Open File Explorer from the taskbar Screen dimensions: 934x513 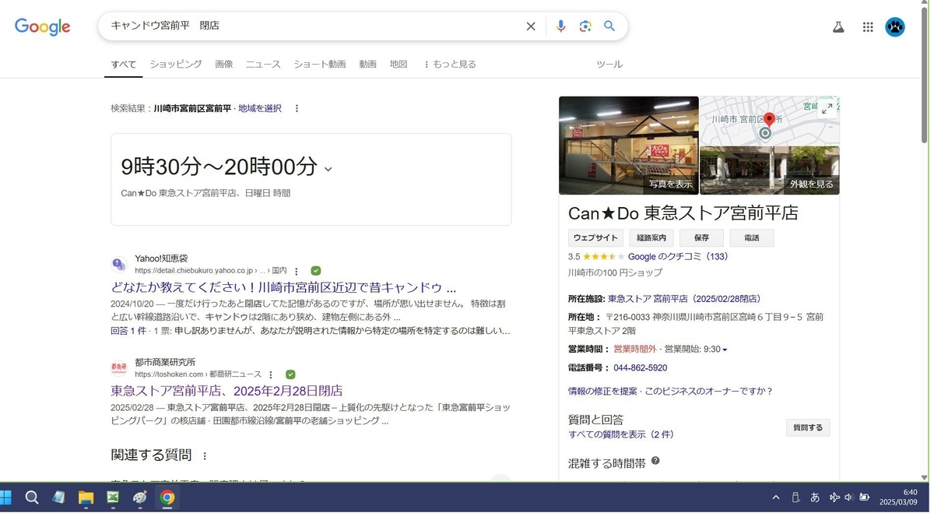(x=86, y=497)
